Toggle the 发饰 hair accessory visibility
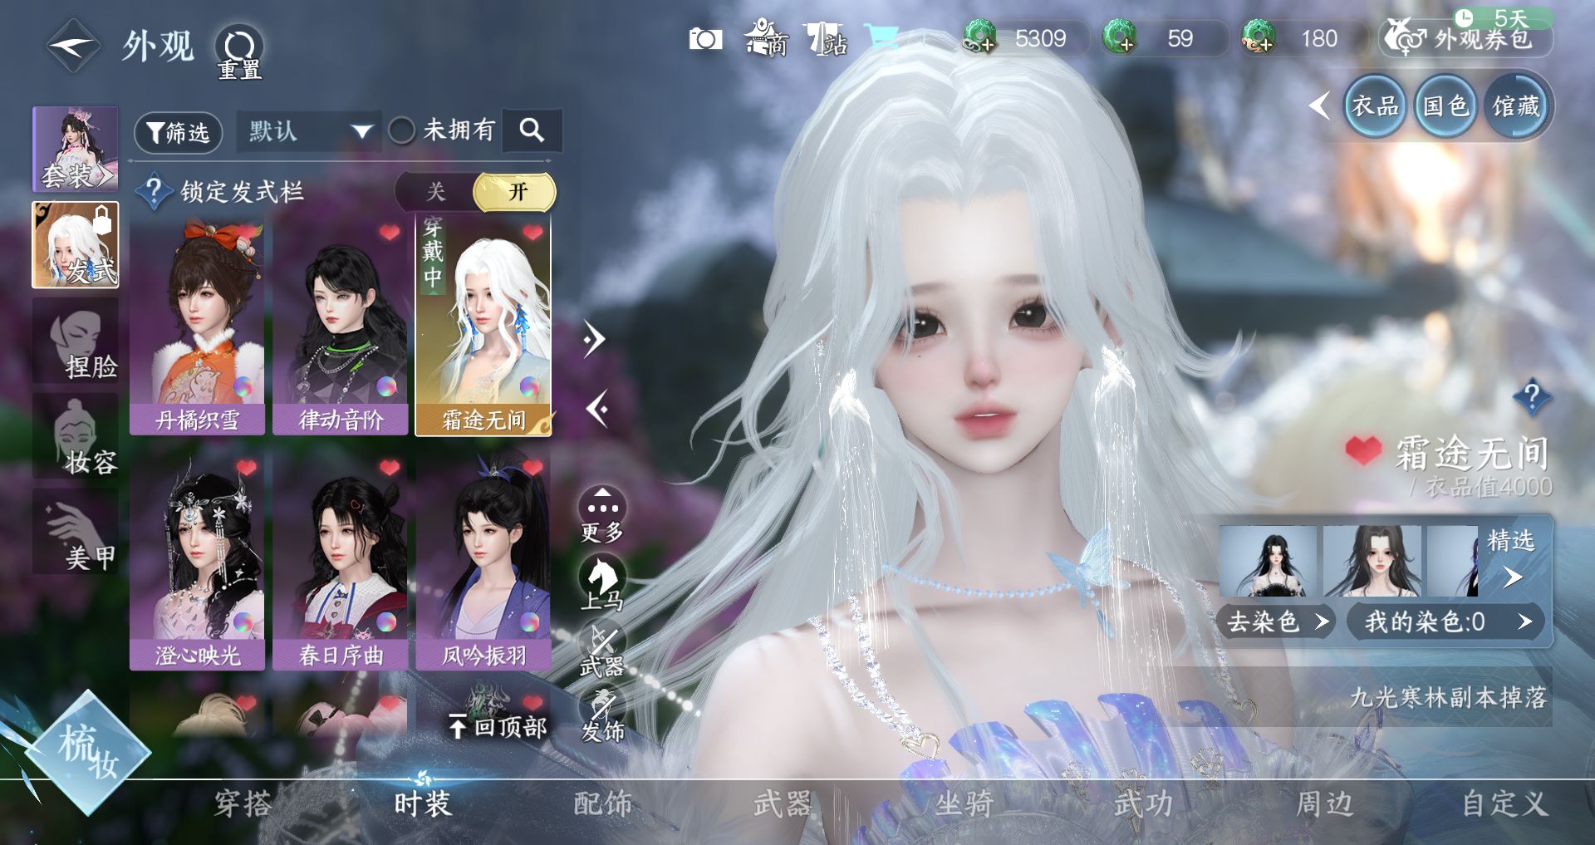 click(602, 713)
